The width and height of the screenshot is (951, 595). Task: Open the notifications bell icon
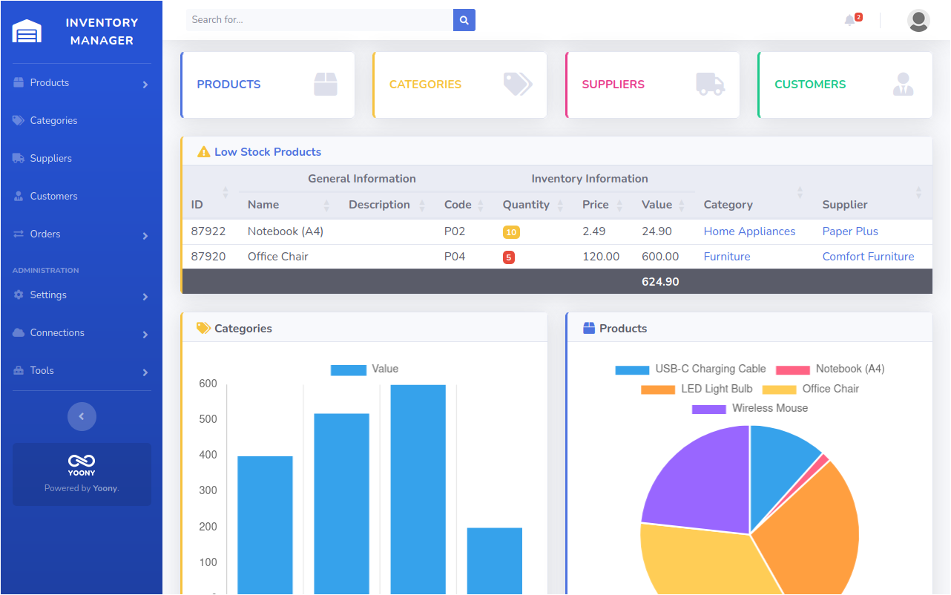coord(850,20)
